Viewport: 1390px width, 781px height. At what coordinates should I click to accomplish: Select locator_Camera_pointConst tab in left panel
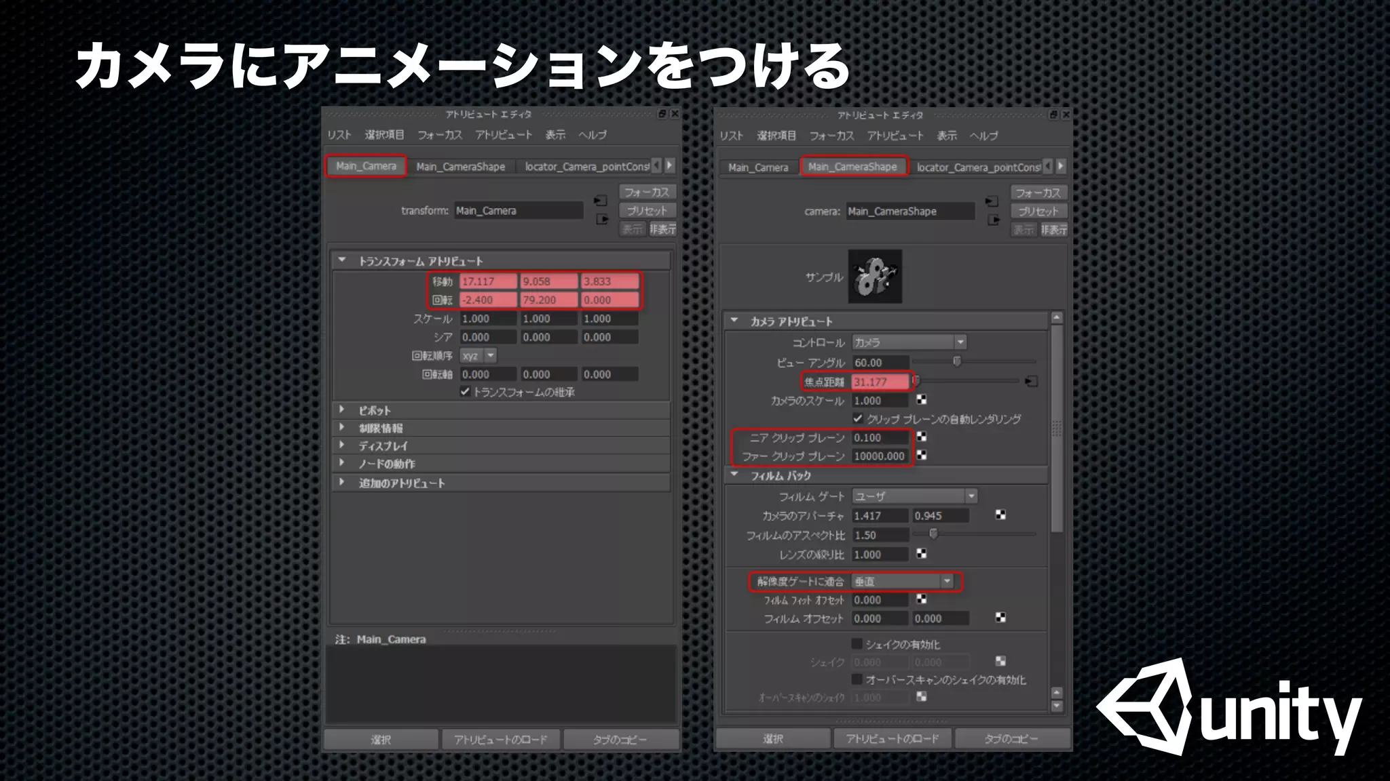586,166
